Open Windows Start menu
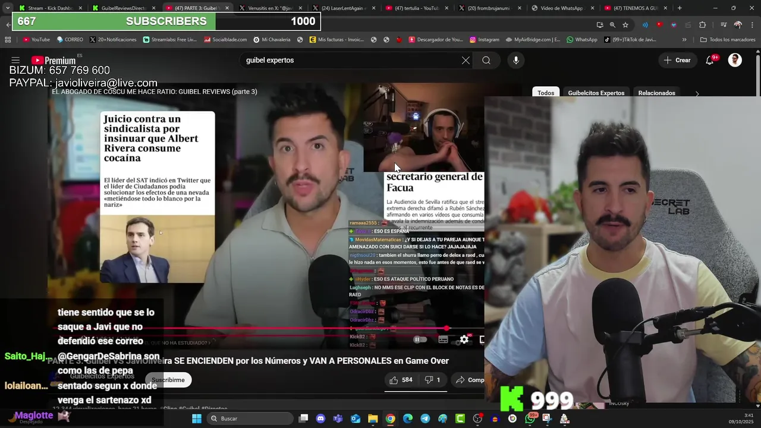 coord(197,418)
